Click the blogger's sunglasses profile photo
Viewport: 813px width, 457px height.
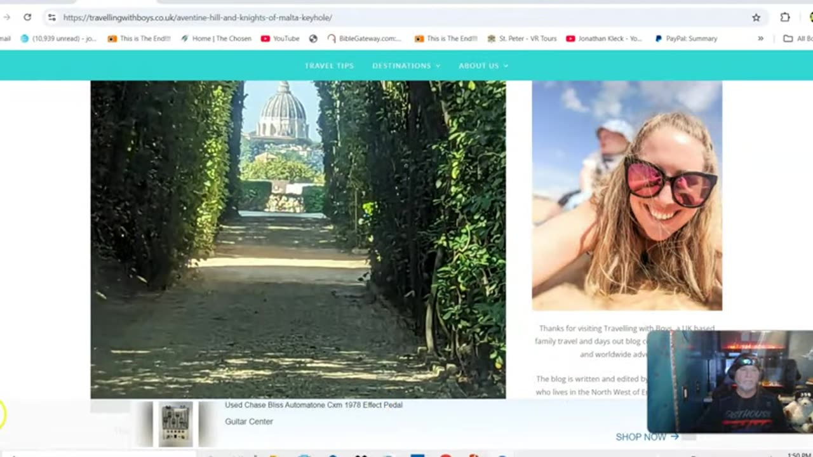(627, 195)
